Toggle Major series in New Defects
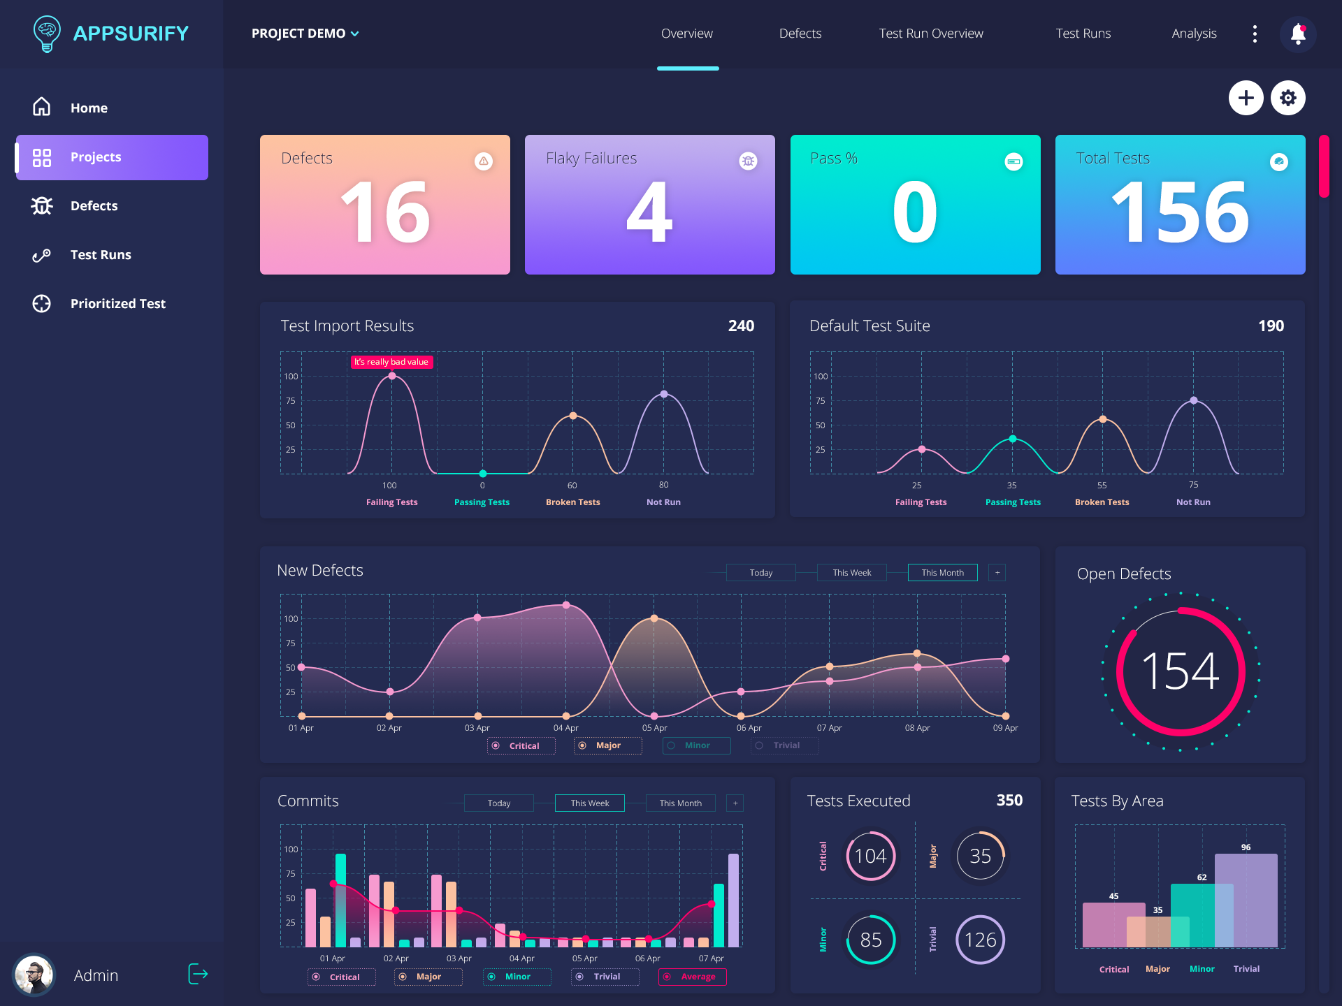 pyautogui.click(x=607, y=746)
